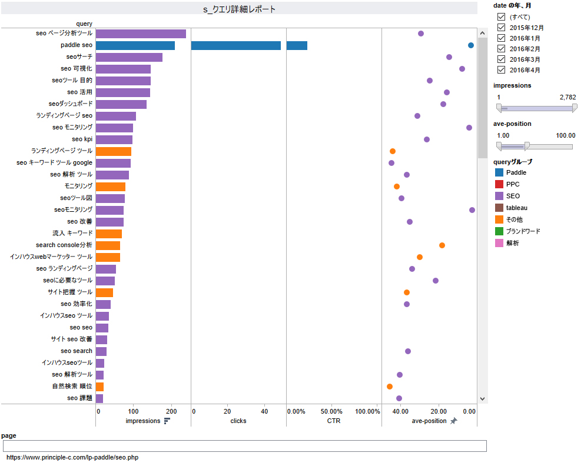Screen dimensions: 584x466
Task: Click the impressions slider's right handle
Action: click(575, 108)
